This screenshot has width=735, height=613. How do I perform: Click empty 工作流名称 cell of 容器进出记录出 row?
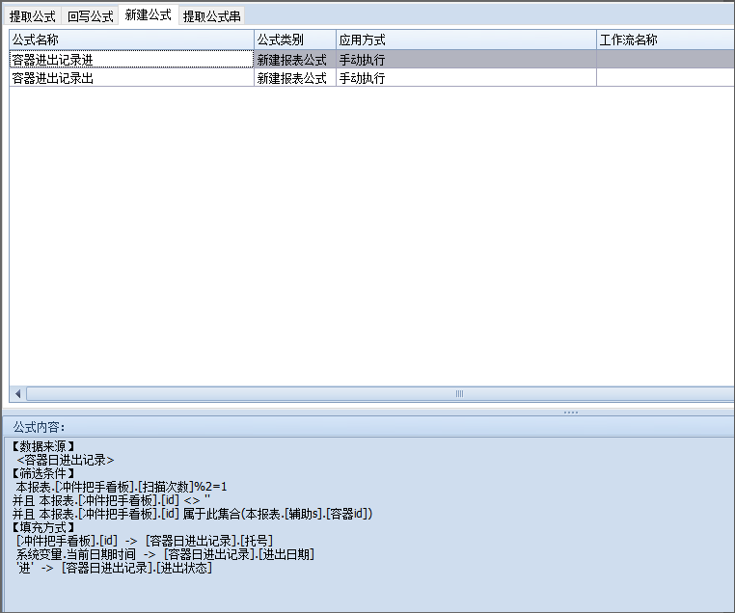coord(665,78)
